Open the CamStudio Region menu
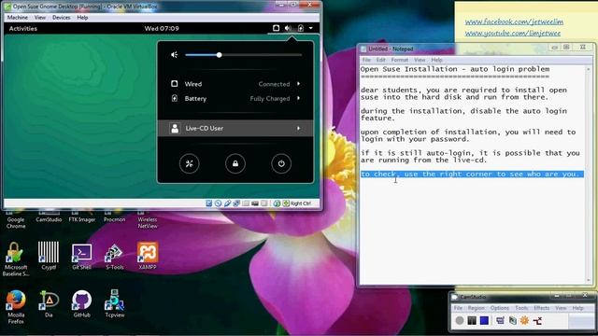The image size is (598, 336). pos(476,308)
